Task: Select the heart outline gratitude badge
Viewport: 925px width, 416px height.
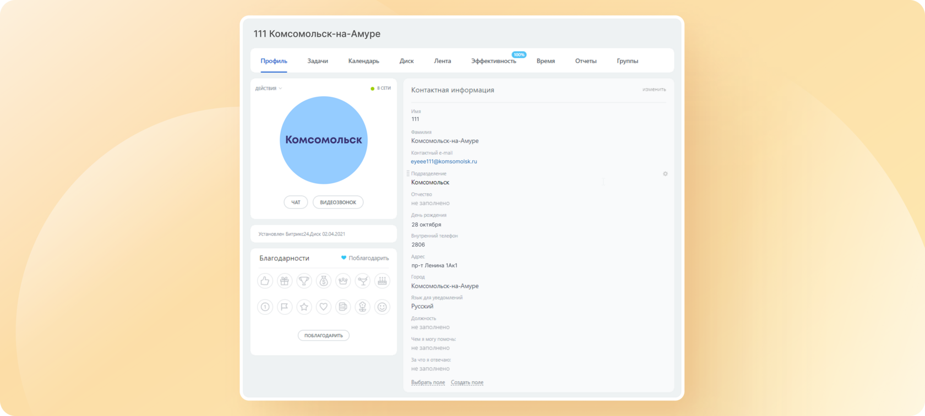Action: point(324,307)
